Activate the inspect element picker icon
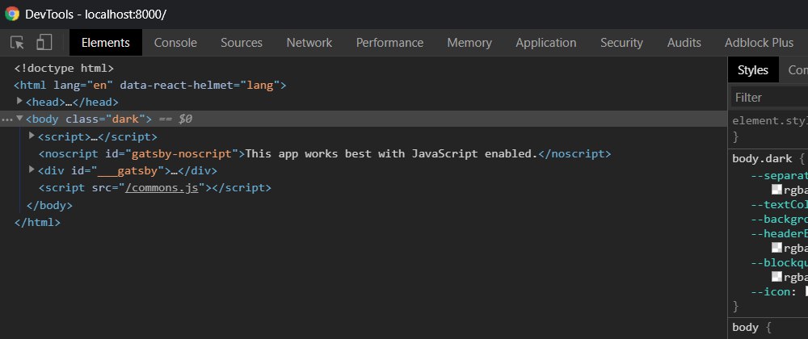This screenshot has height=339, width=808. [x=18, y=43]
